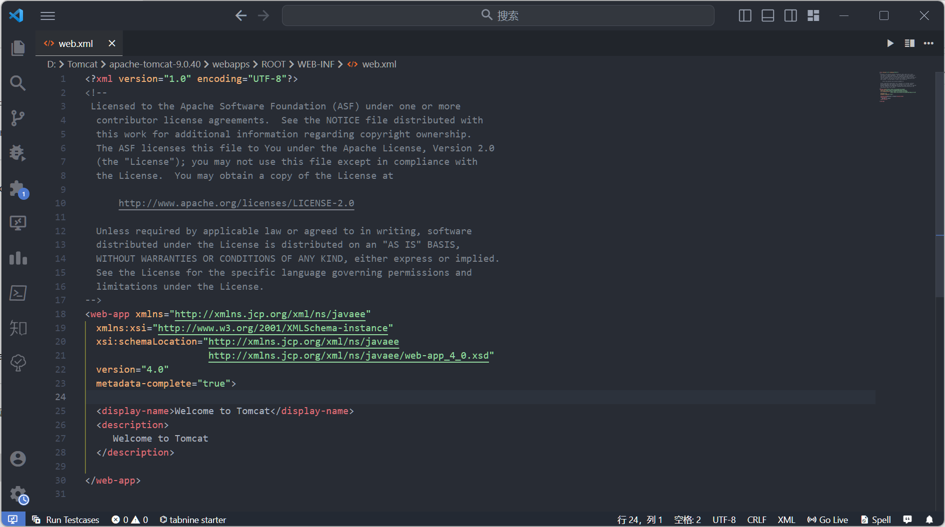Click the top search command box
Screen dimensions: 945x527
(x=498, y=16)
